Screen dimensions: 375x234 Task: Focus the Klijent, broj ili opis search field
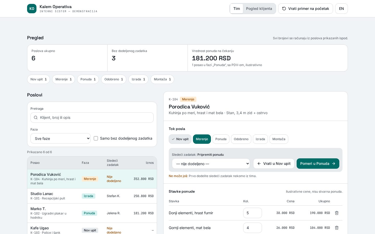click(92, 118)
